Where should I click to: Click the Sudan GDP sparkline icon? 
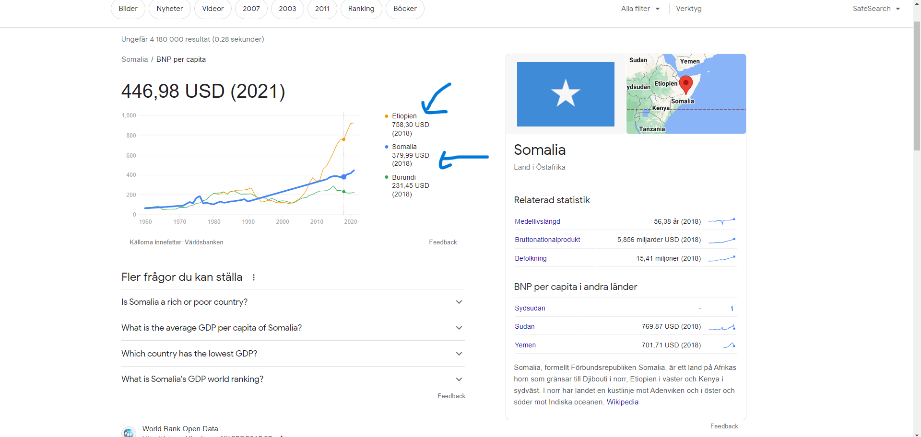722,327
